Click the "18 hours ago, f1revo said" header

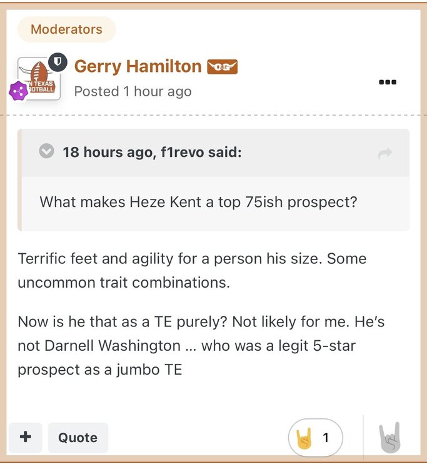(x=151, y=152)
